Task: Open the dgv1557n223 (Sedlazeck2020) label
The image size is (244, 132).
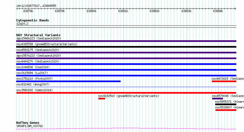Action: pyautogui.click(x=39, y=56)
